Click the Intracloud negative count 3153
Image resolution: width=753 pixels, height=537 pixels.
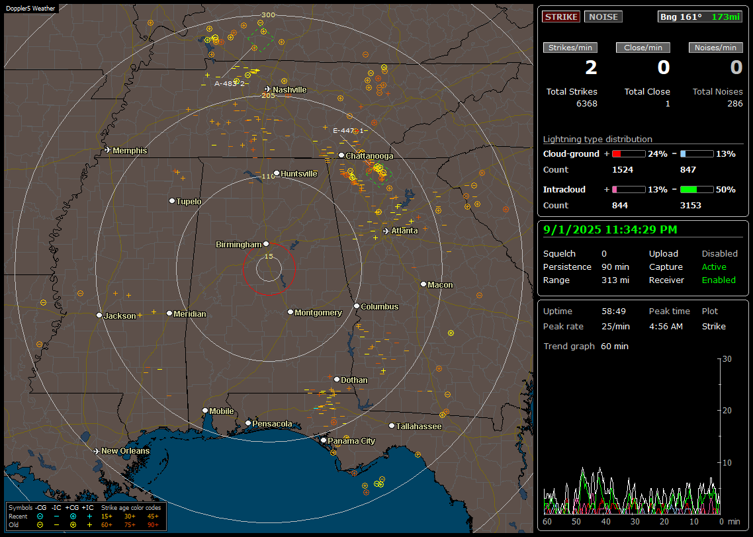pyautogui.click(x=691, y=206)
